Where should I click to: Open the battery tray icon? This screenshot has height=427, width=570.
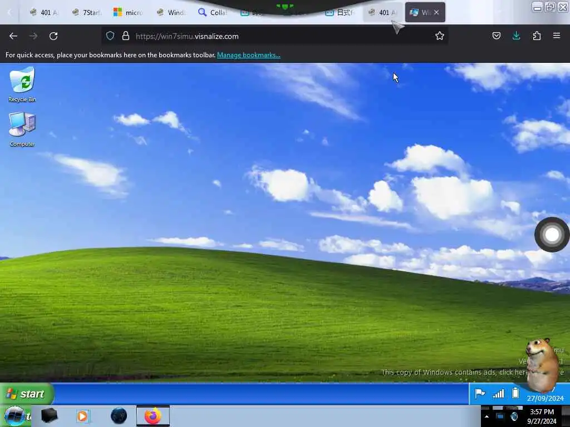515,393
